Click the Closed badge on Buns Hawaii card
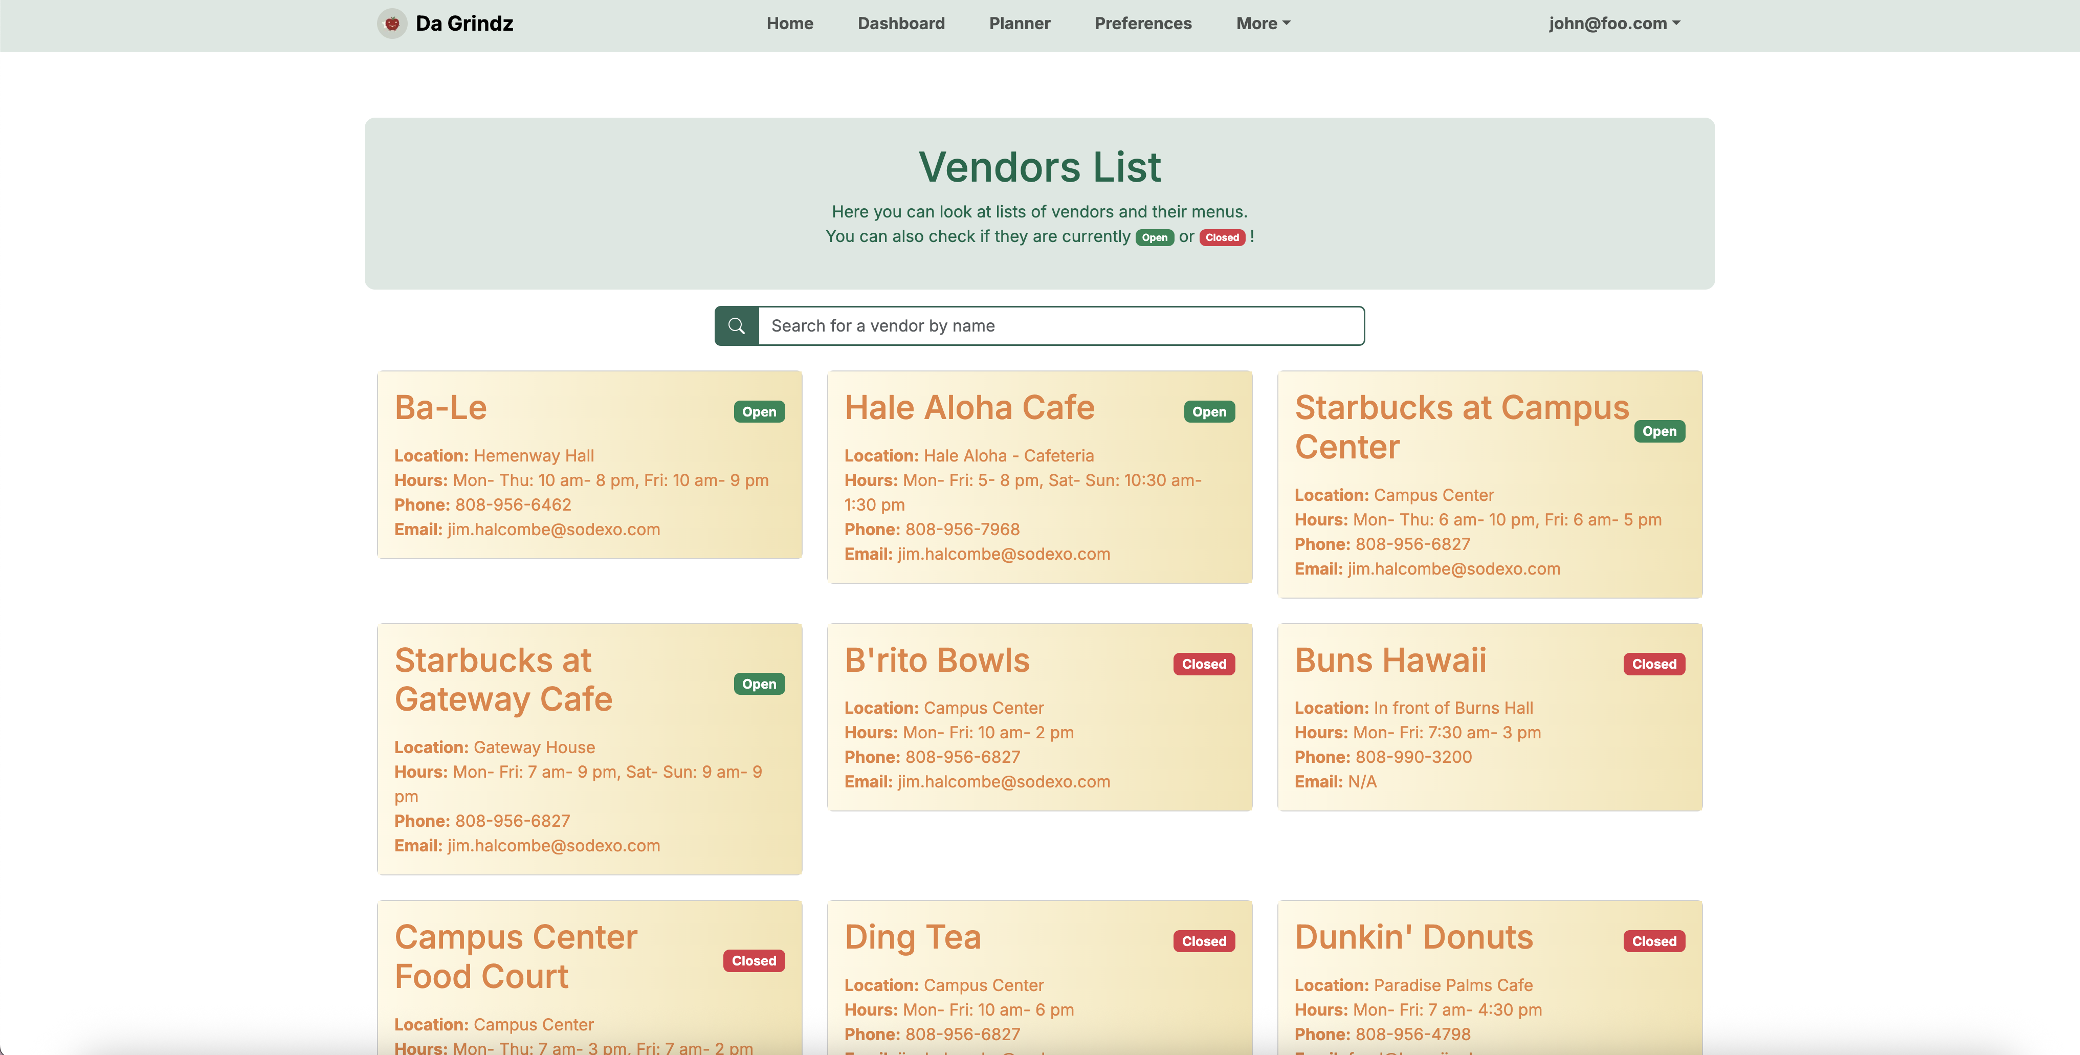 coord(1654,664)
